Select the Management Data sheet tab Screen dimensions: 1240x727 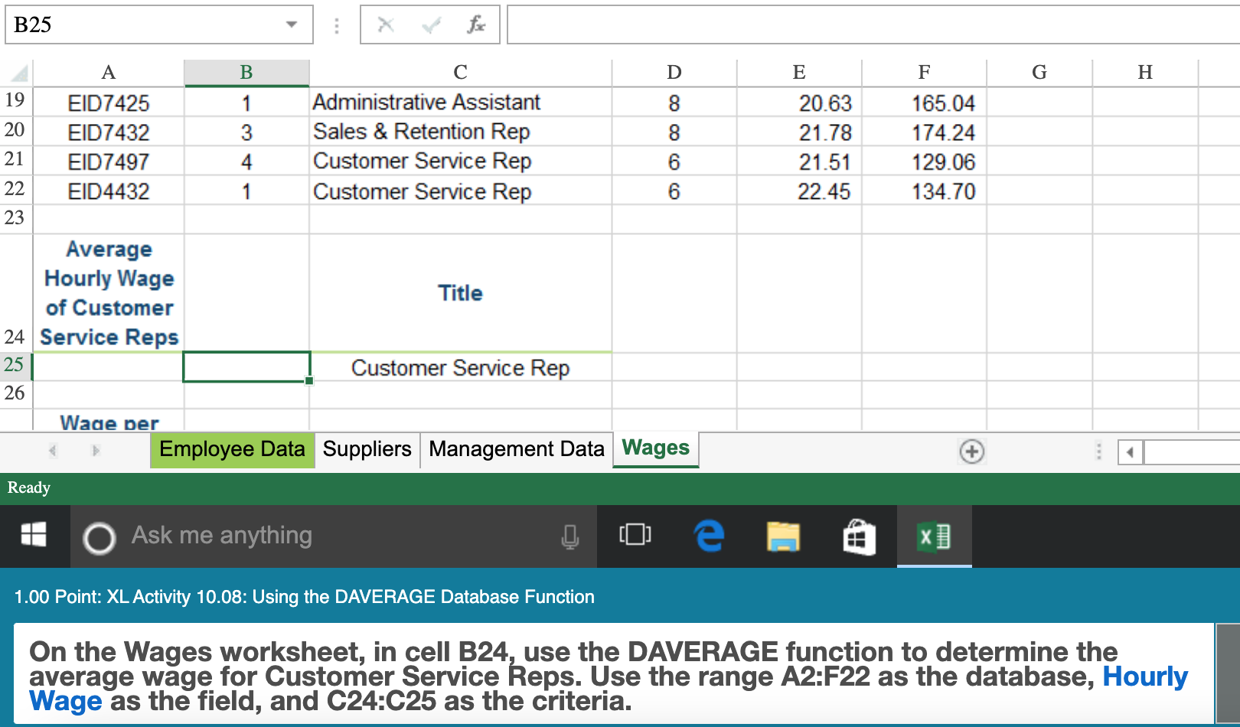click(516, 449)
